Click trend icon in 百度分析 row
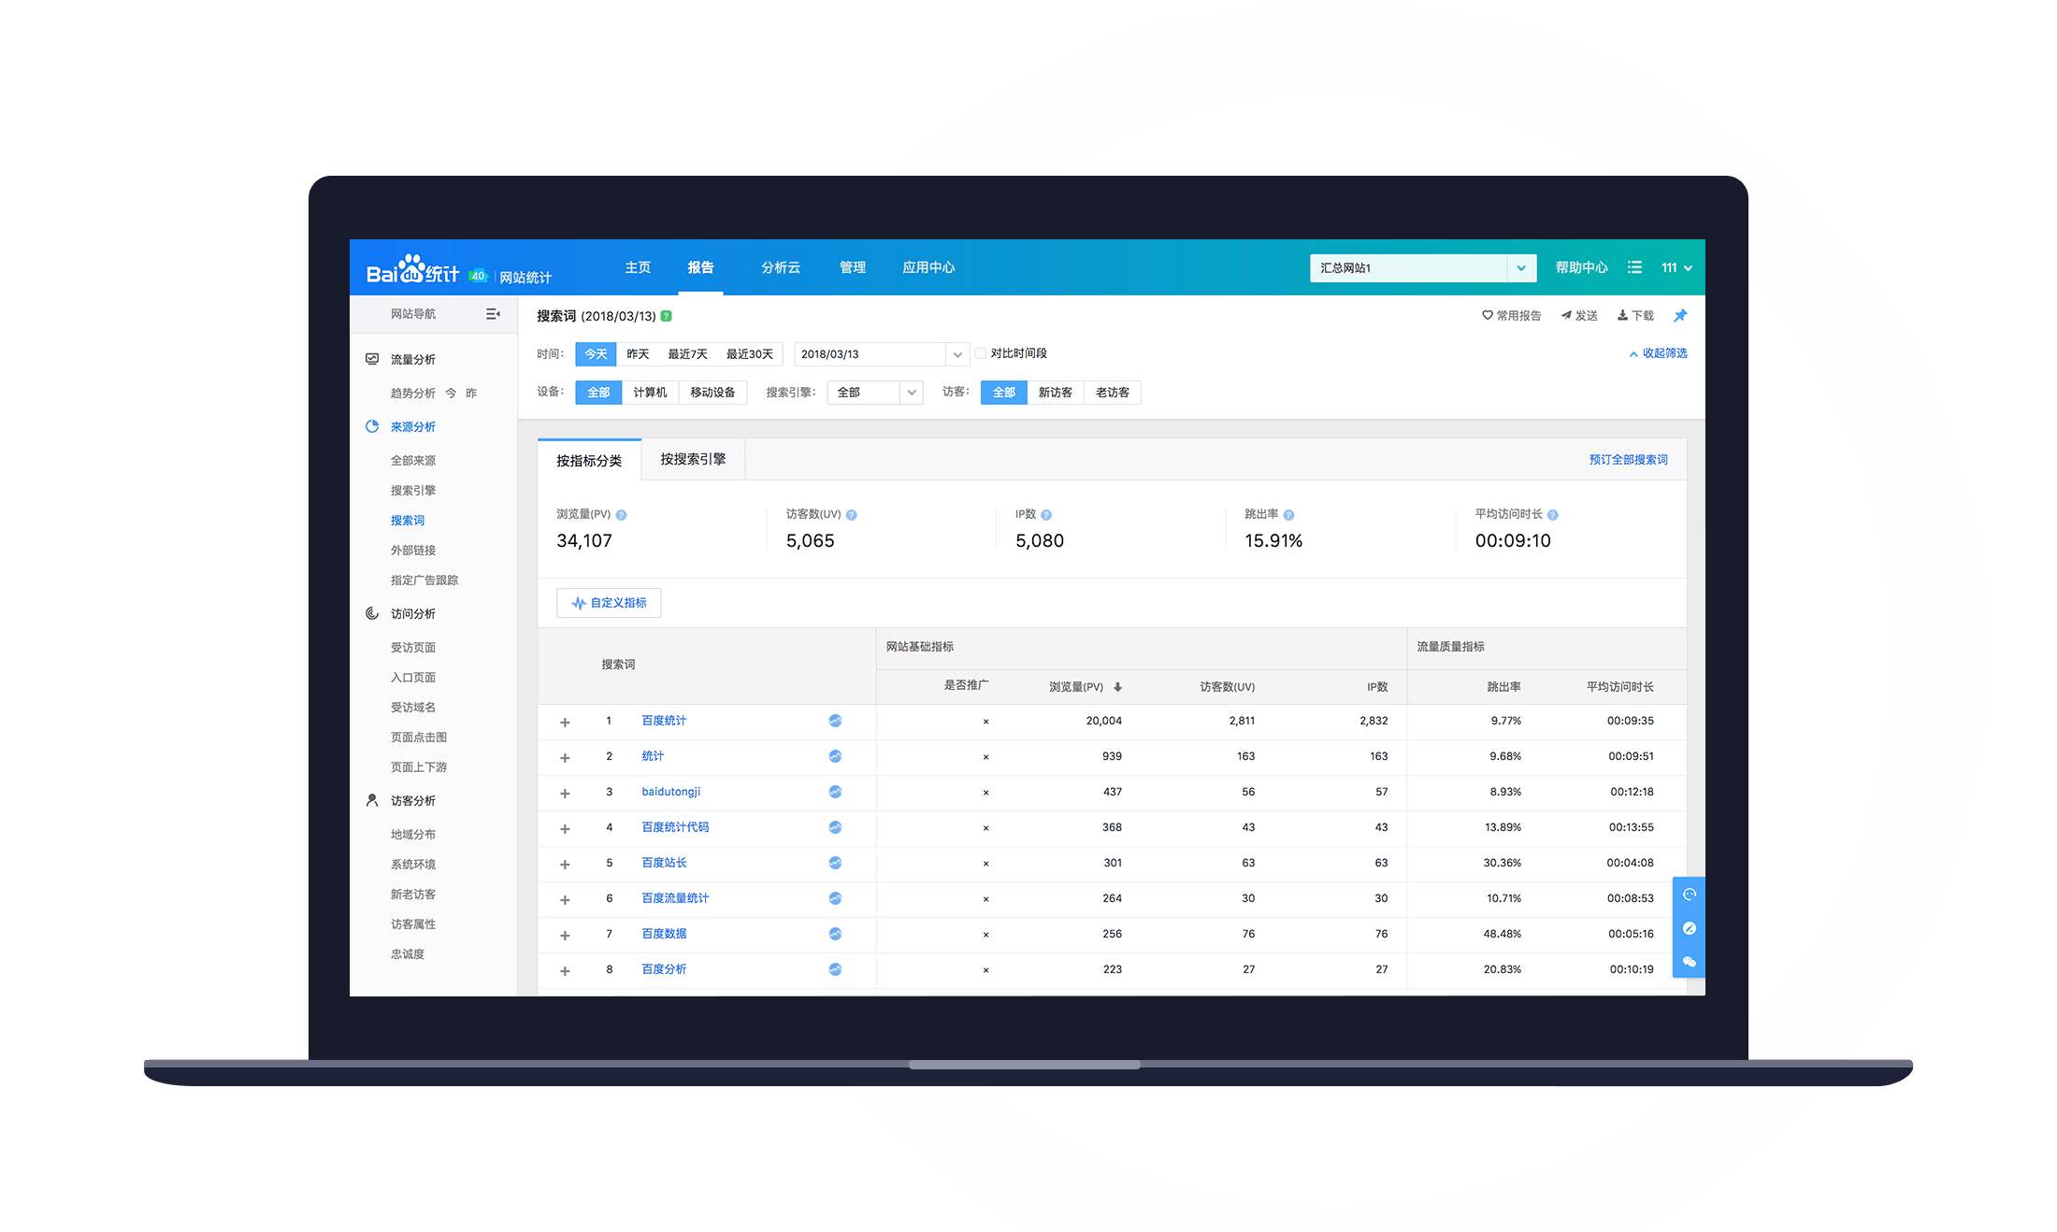The height and width of the screenshot is (1232, 2057). (835, 969)
